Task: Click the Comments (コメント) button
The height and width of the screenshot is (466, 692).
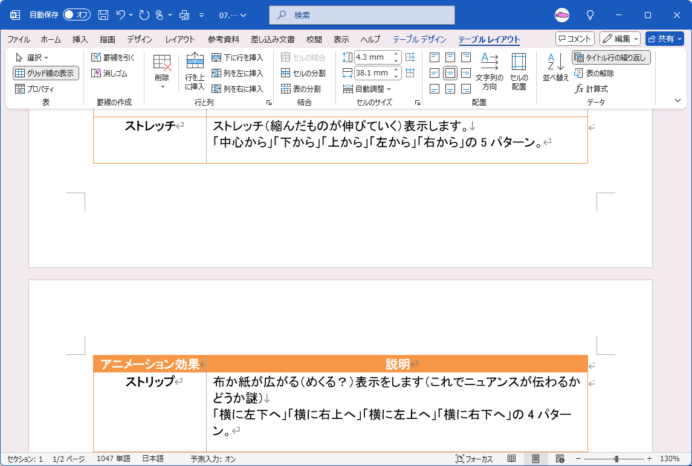Action: 575,39
